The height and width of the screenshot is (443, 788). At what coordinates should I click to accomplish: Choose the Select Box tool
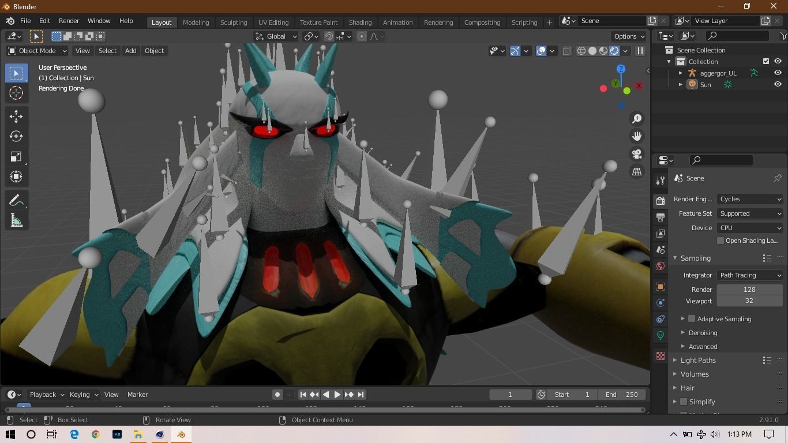(x=16, y=73)
